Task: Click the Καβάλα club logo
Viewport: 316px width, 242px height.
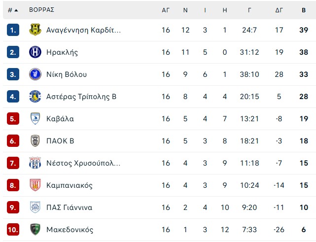Action: (x=35, y=119)
